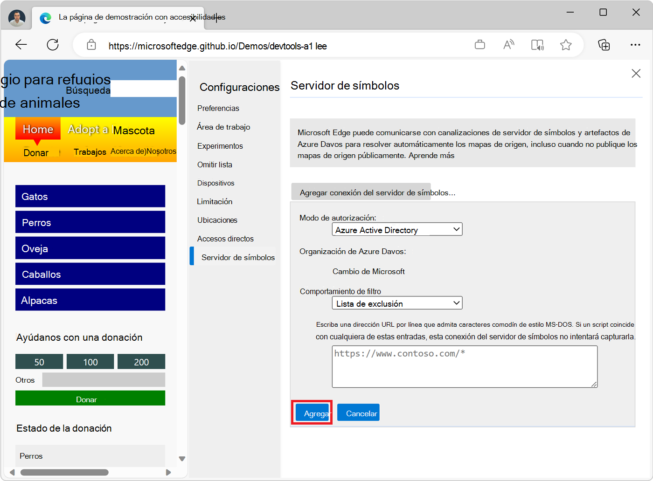653x481 pixels.
Task: Click inside the Otros donation field
Action: [x=103, y=379]
